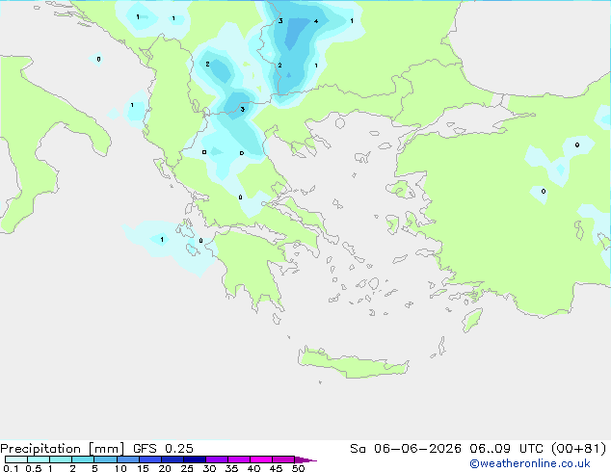Click the '(00+81)' forecast offset text
Image resolution: width=611 pixels, height=472 pixels.
(579, 449)
